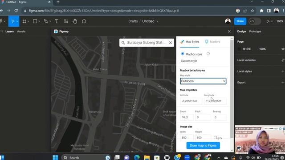This screenshot has height=160, width=285.
Task: Open browser extensions puzzle icon
Action: coord(261,11)
